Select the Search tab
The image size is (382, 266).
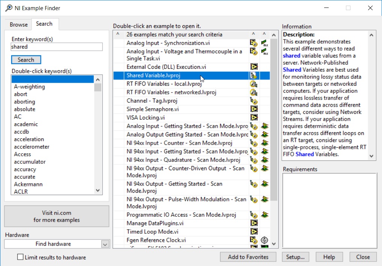coord(44,24)
